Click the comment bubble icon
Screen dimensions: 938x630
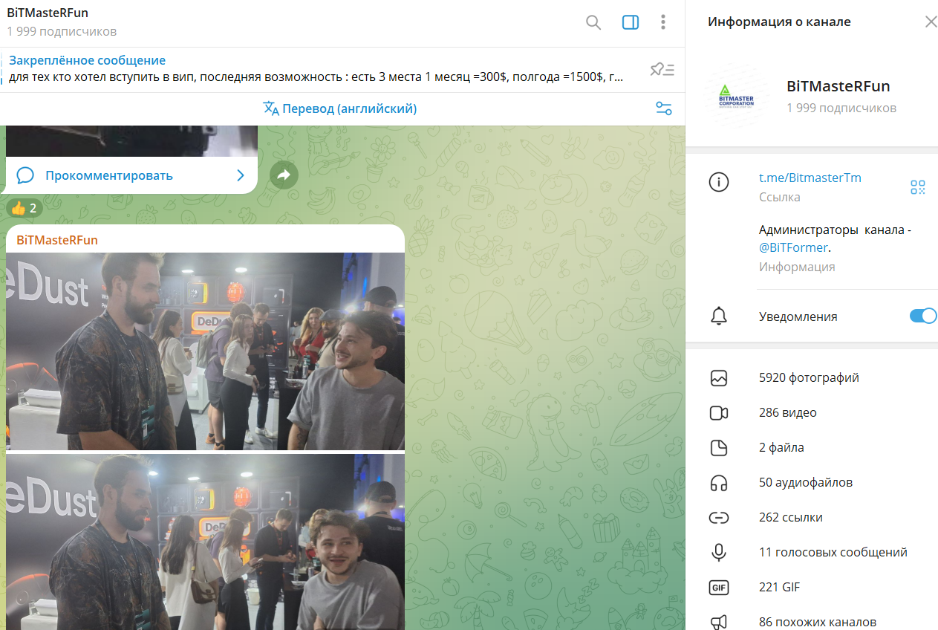(x=25, y=175)
